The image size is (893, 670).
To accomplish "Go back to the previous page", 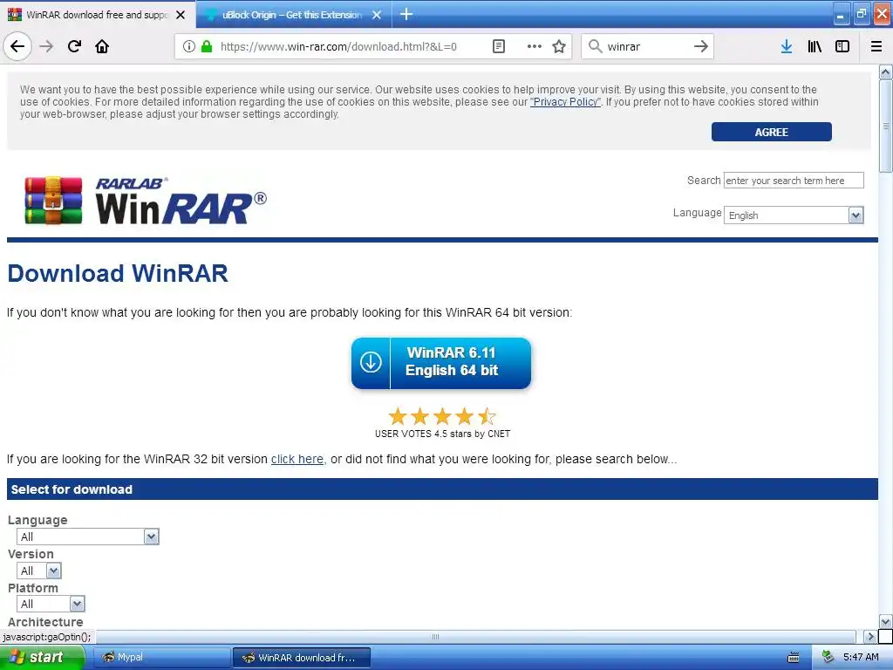I will pyautogui.click(x=17, y=46).
